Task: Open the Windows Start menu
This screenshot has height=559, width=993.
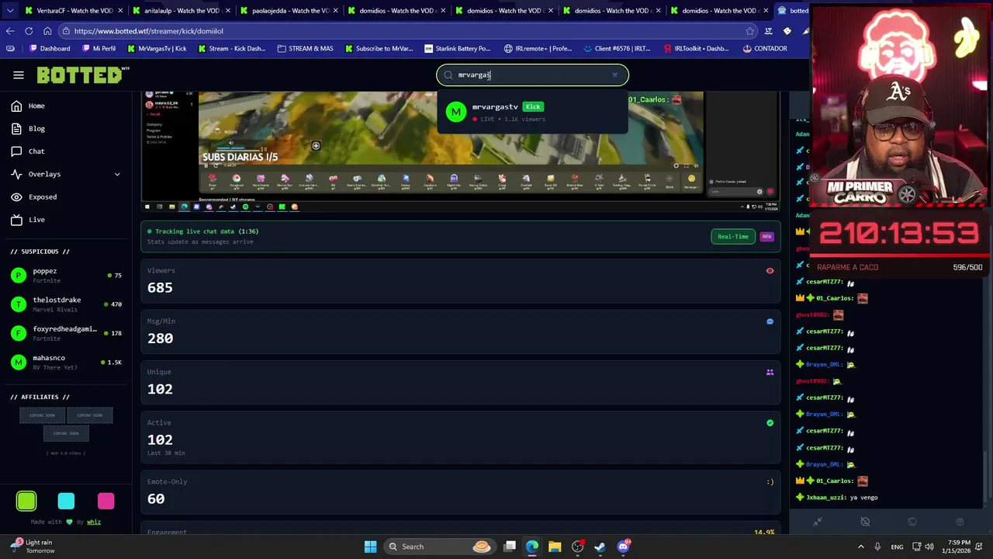Action: pos(370,547)
